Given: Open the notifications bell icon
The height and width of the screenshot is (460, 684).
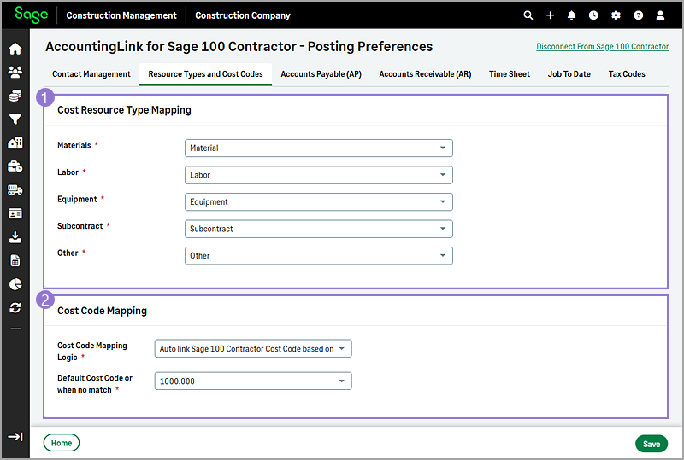Looking at the screenshot, I should point(571,15).
